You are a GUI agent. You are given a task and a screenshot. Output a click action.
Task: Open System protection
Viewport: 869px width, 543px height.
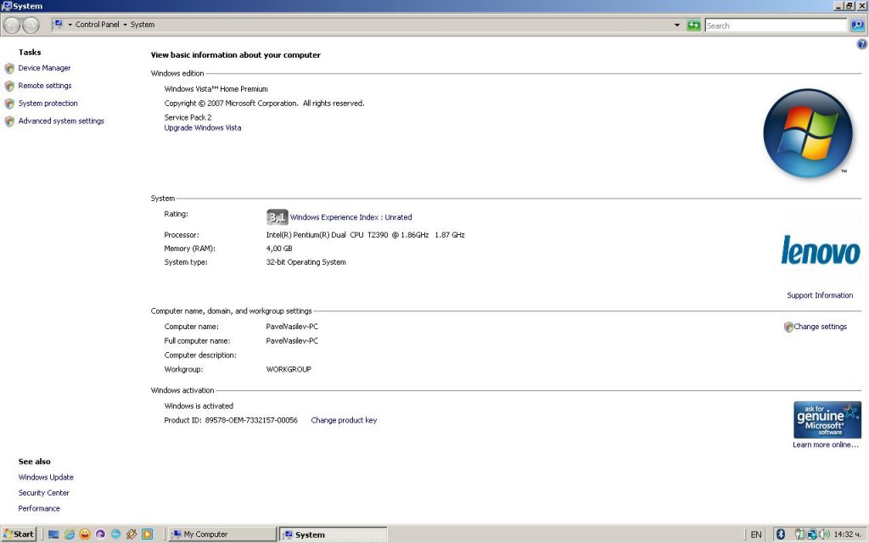(48, 104)
